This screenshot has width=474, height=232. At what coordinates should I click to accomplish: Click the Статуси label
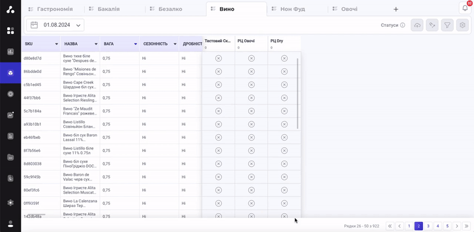click(x=389, y=26)
